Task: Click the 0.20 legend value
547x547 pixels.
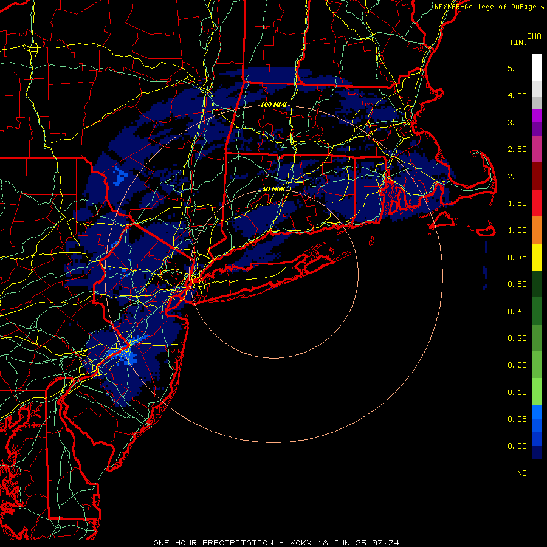Action: click(x=517, y=365)
